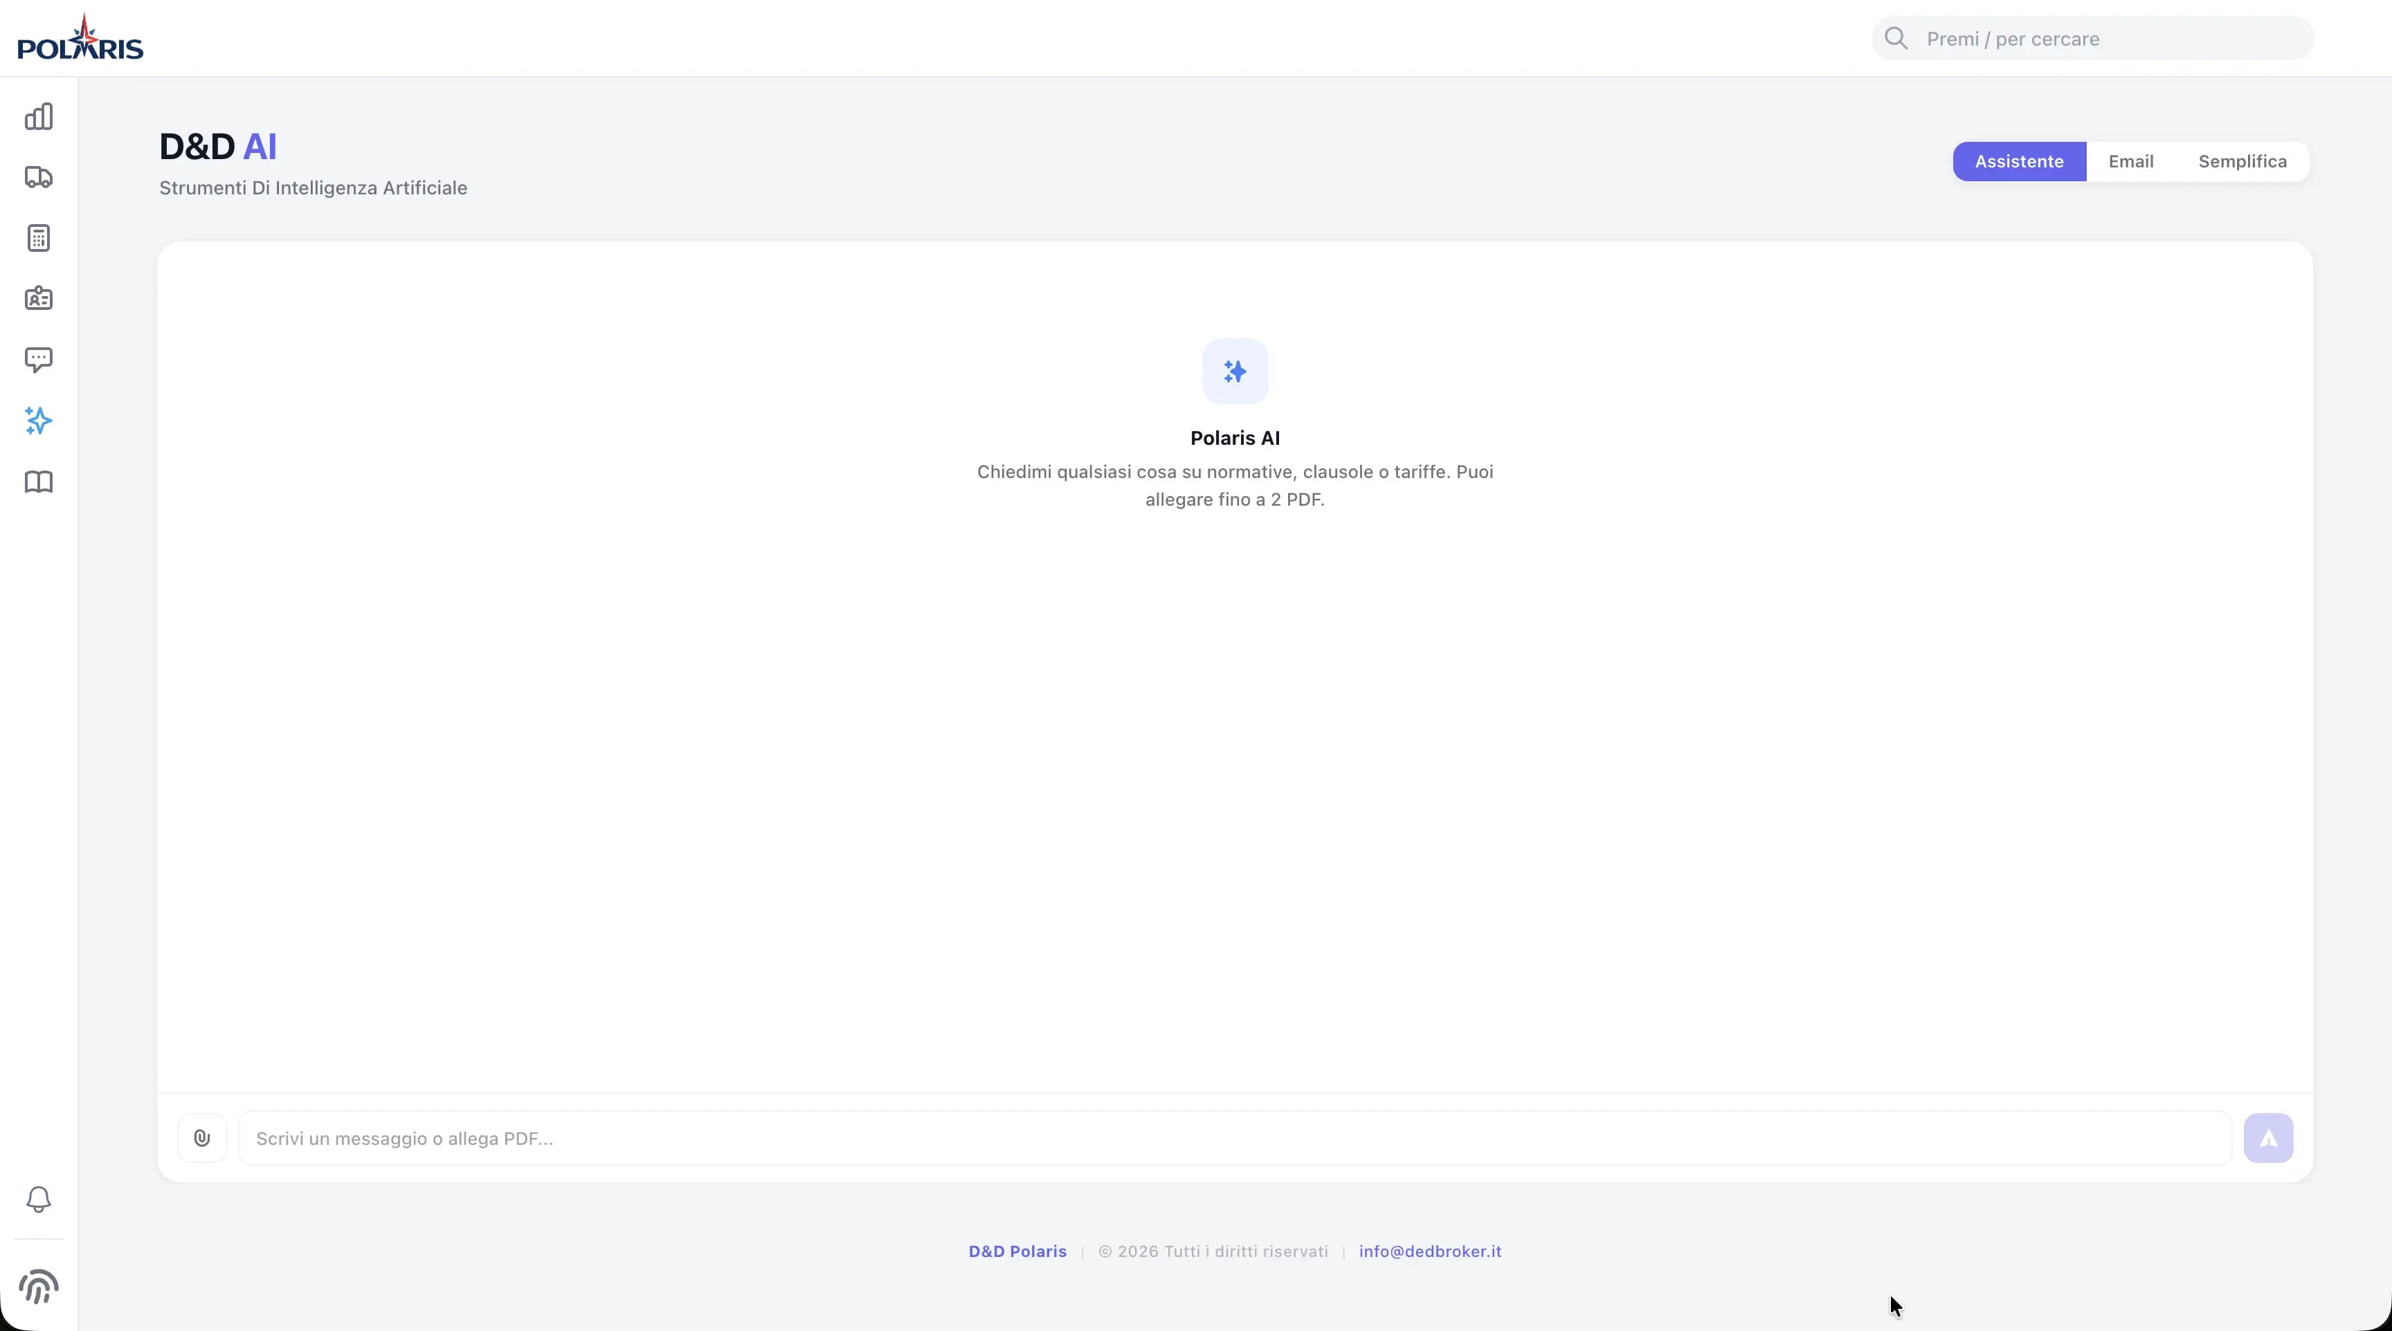Open the bar chart dashboard icon
Image resolution: width=2392 pixels, height=1331 pixels.
(38, 117)
